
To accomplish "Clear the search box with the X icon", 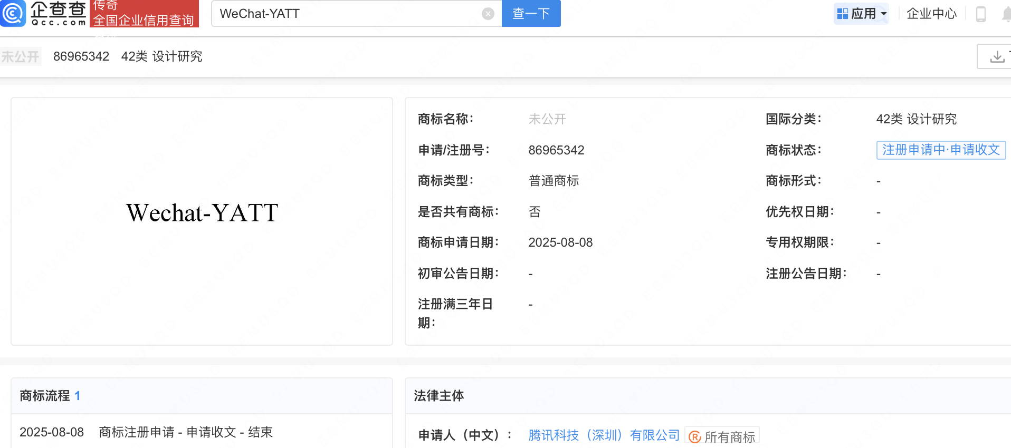I will 488,14.
